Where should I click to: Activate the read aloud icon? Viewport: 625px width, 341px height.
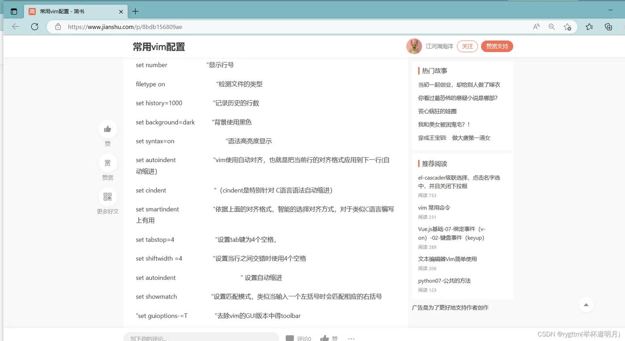pos(536,27)
